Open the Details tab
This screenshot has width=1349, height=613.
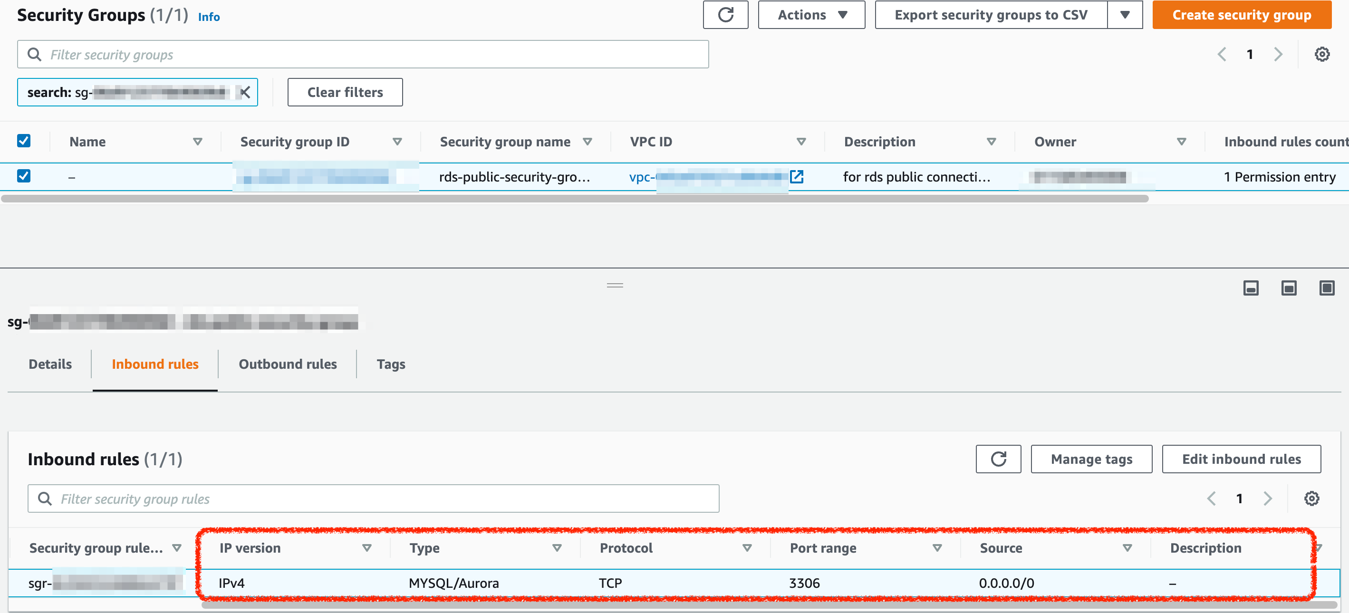pyautogui.click(x=50, y=364)
